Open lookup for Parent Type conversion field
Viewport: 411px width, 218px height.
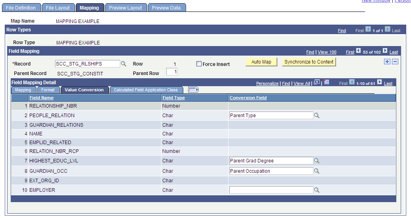pyautogui.click(x=317, y=116)
